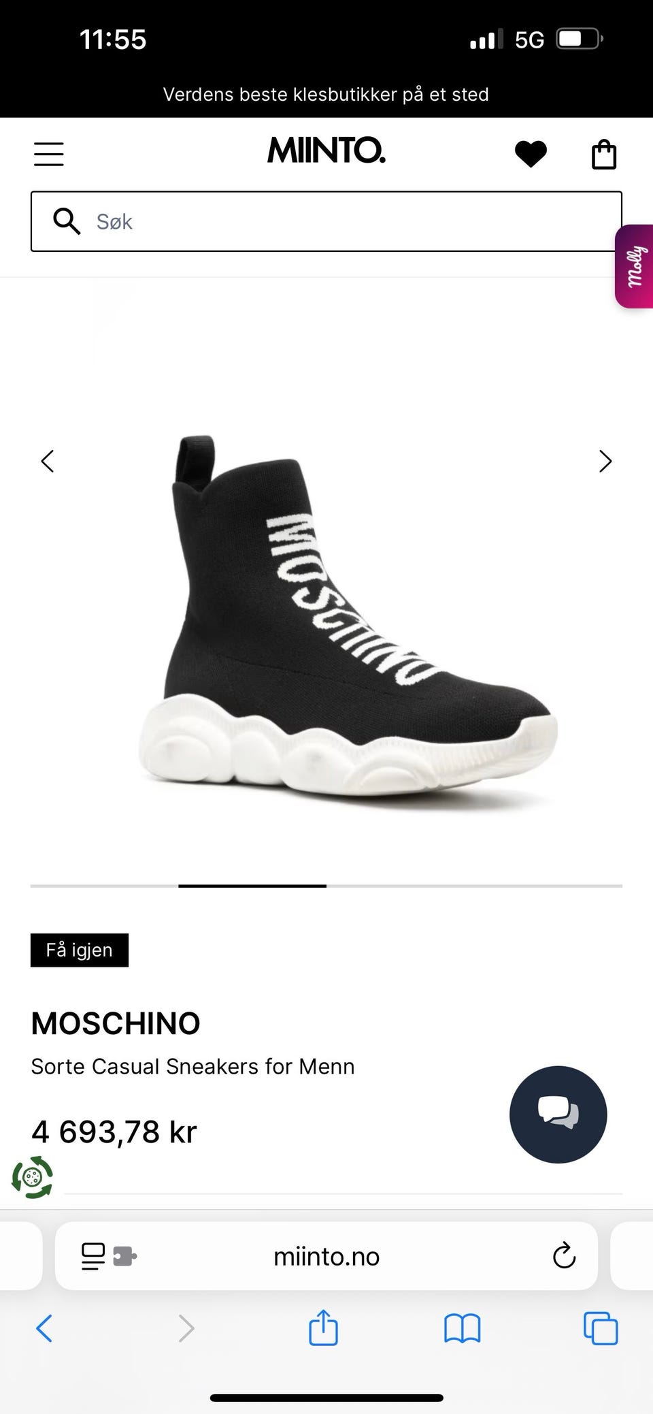Click the image carousel progress bar
Image resolution: width=653 pixels, height=1414 pixels.
[326, 886]
